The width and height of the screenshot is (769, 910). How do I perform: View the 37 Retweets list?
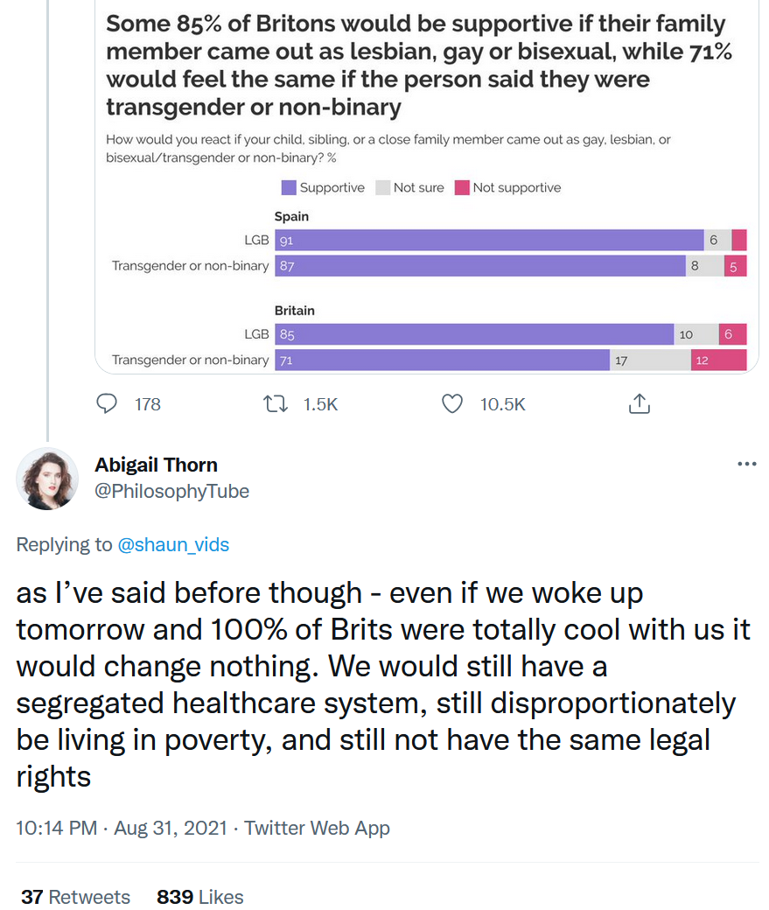point(75,897)
